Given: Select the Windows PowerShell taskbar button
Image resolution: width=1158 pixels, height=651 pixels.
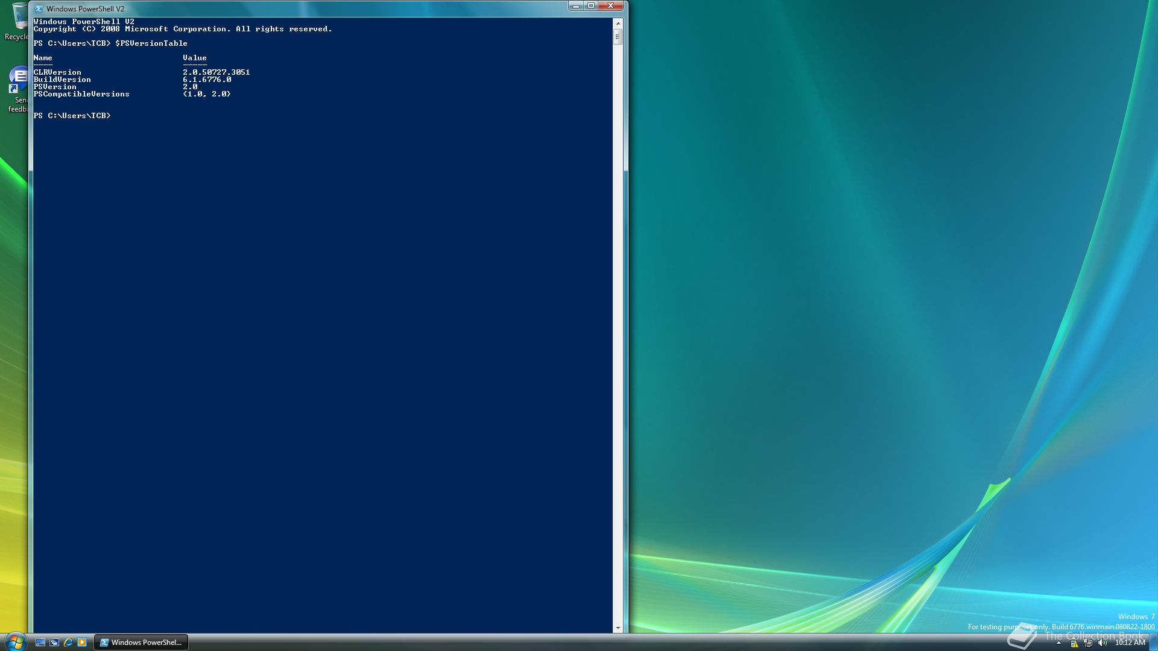Looking at the screenshot, I should point(142,643).
